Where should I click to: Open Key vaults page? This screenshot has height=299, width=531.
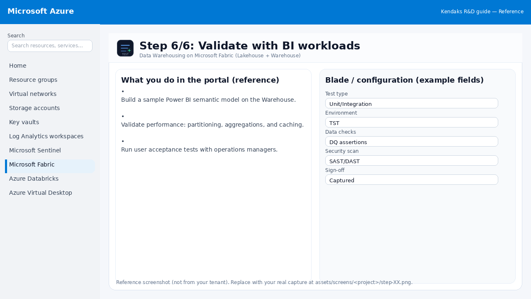(50, 122)
